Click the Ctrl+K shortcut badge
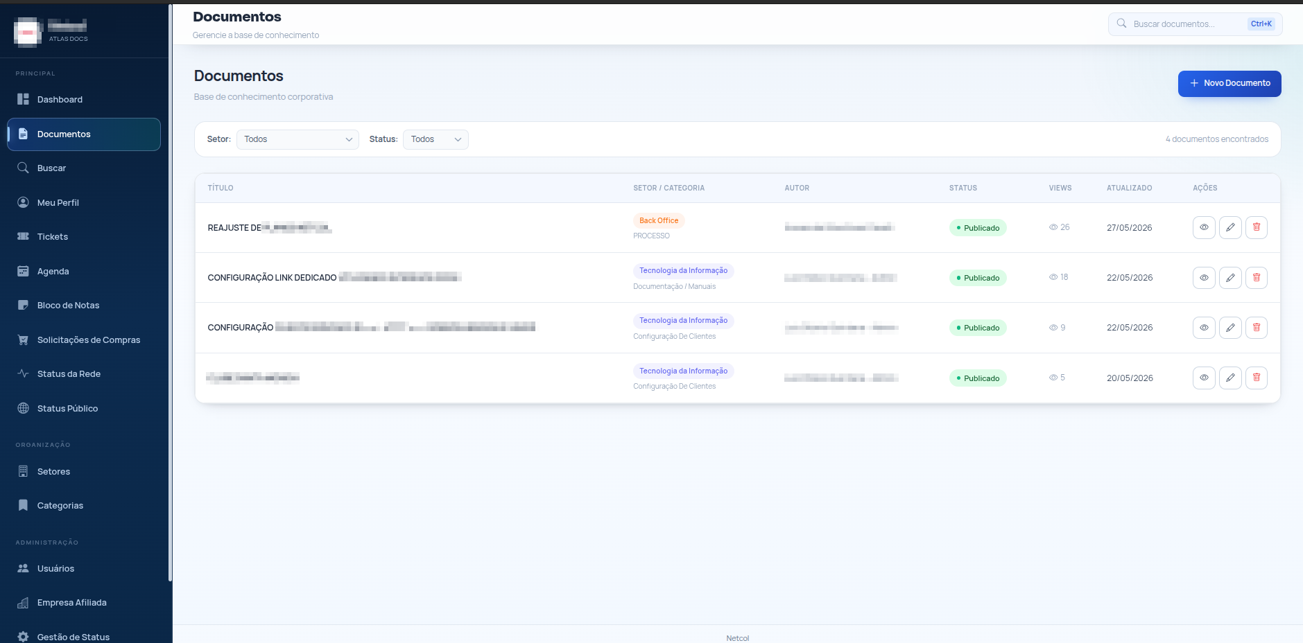This screenshot has width=1303, height=643. coord(1261,24)
